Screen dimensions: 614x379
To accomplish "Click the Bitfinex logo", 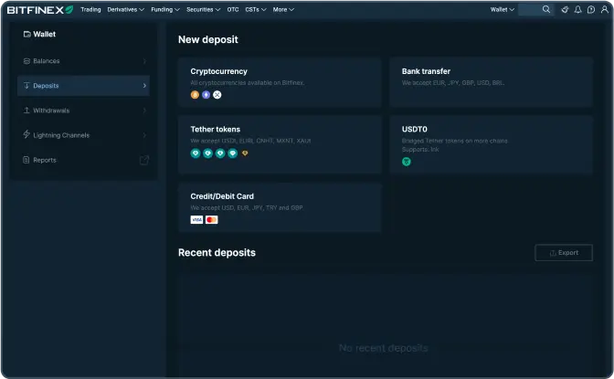I will pyautogui.click(x=40, y=10).
